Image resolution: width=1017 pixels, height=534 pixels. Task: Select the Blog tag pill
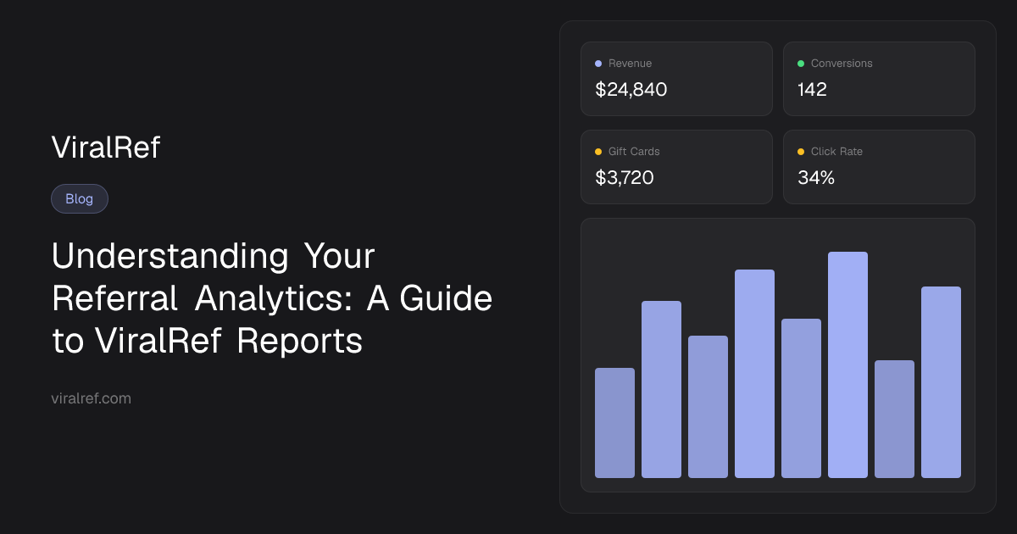pyautogui.click(x=80, y=199)
